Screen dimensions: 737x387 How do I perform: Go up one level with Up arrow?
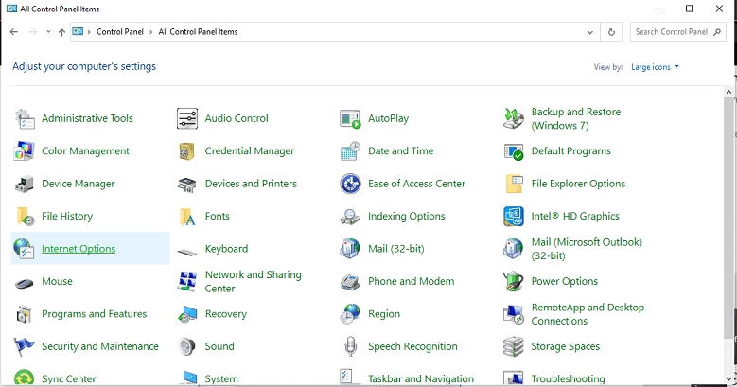pos(61,32)
